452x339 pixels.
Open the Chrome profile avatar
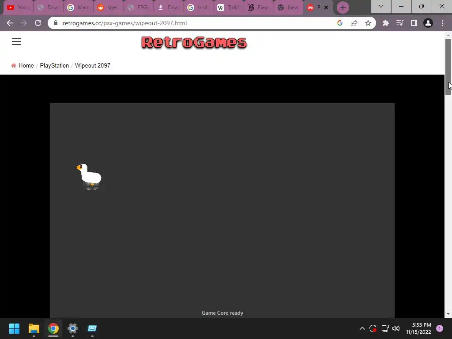click(428, 23)
